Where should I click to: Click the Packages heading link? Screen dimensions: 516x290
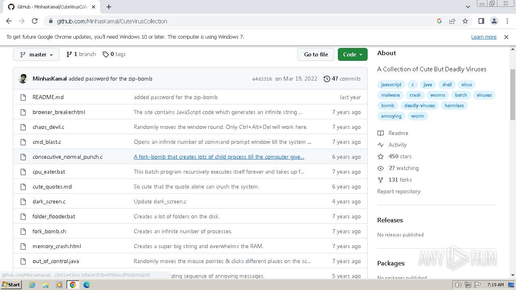[x=391, y=263]
